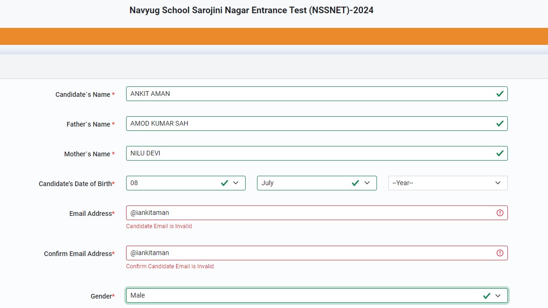Click the green checkmark in the Gender field
This screenshot has width=548, height=308.
(x=487, y=295)
